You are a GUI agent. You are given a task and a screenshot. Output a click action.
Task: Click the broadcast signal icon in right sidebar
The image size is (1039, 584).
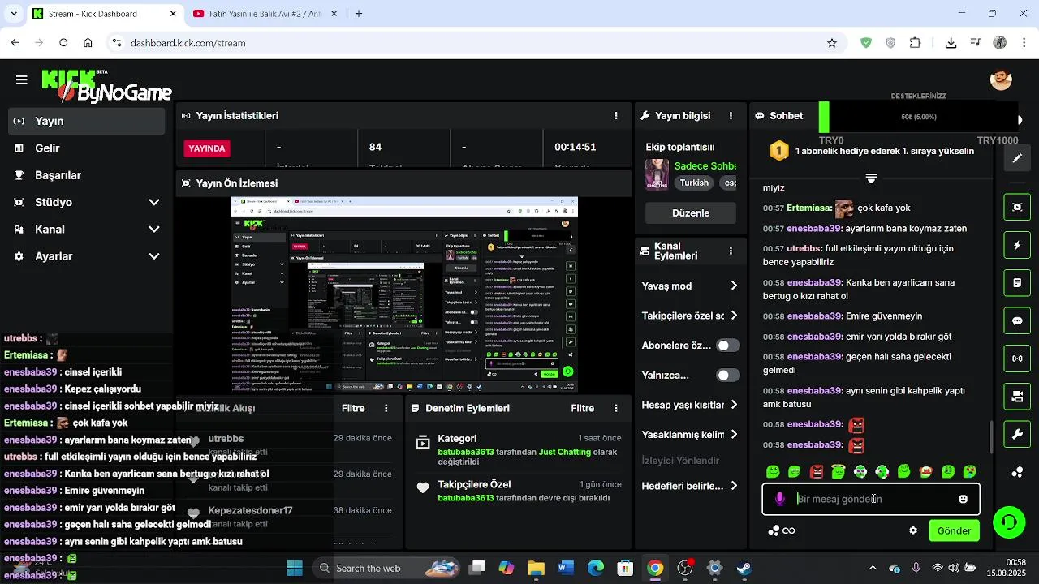tap(1017, 359)
